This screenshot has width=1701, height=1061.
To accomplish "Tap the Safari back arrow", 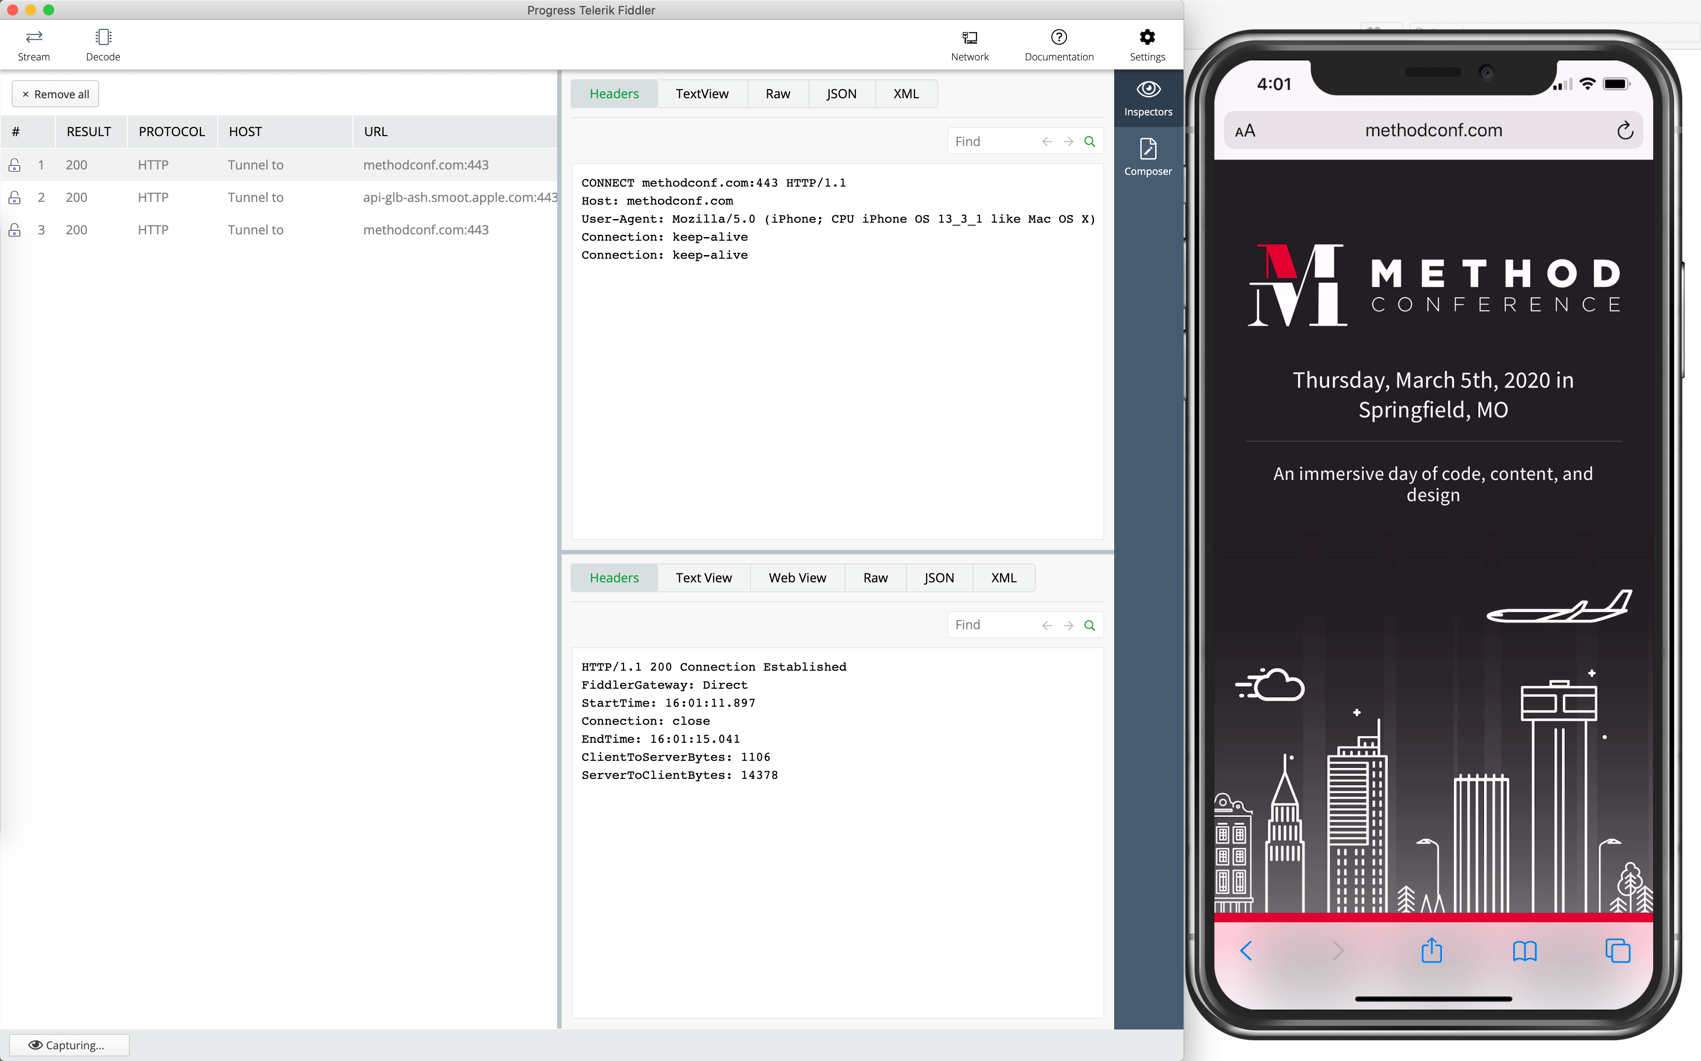I will point(1246,951).
